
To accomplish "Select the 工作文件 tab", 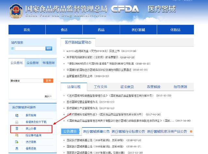I will click(x=100, y=87).
